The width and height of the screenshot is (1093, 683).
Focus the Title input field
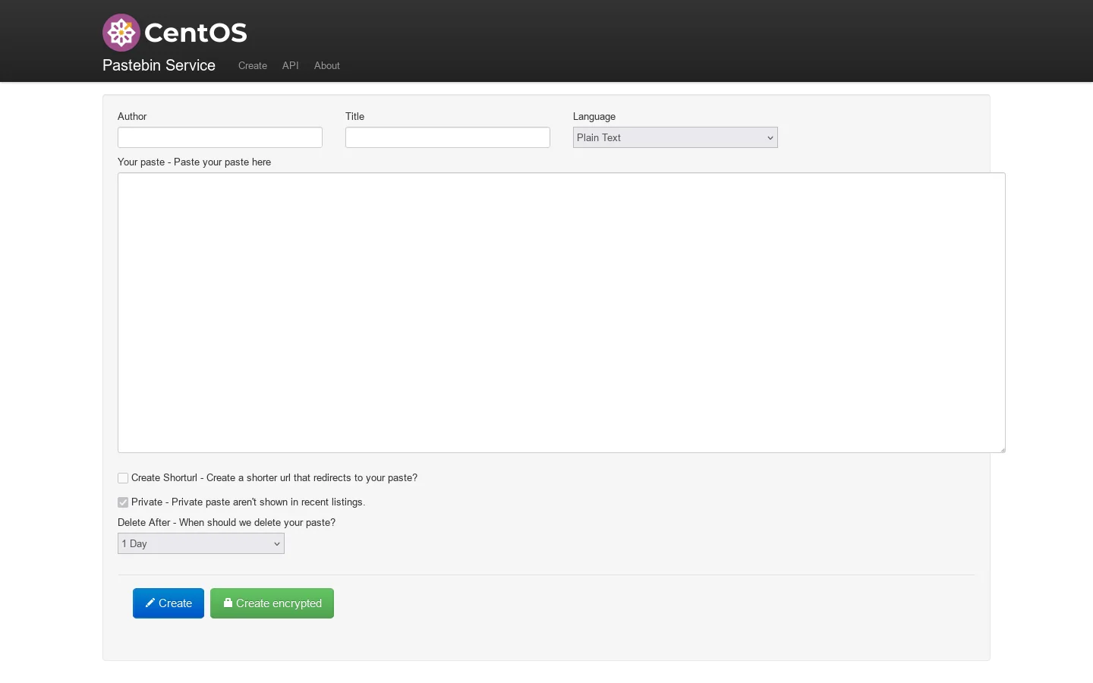(448, 137)
